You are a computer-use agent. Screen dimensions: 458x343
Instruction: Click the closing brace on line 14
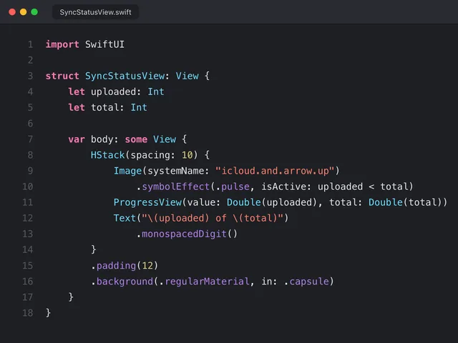click(x=94, y=249)
